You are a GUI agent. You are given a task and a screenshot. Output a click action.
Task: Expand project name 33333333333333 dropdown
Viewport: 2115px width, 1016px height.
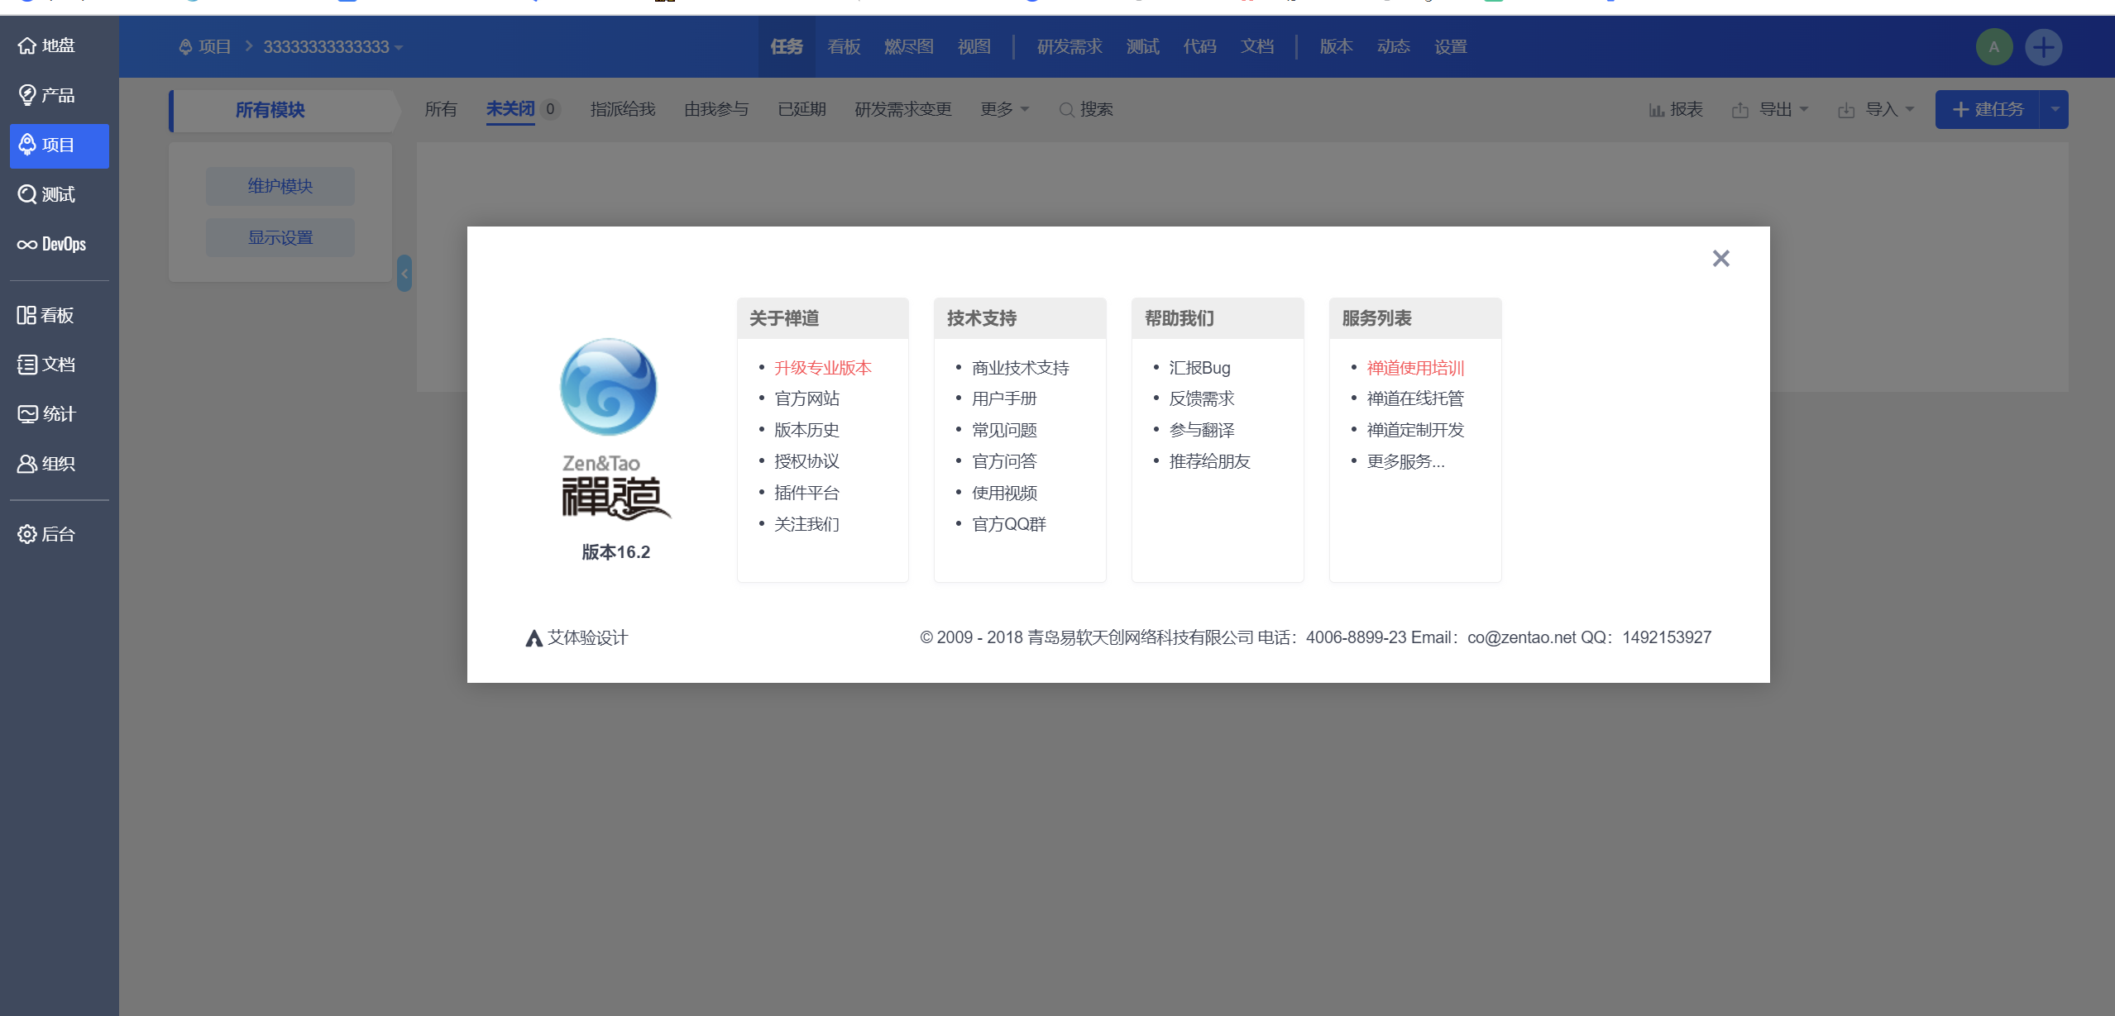pyautogui.click(x=333, y=47)
